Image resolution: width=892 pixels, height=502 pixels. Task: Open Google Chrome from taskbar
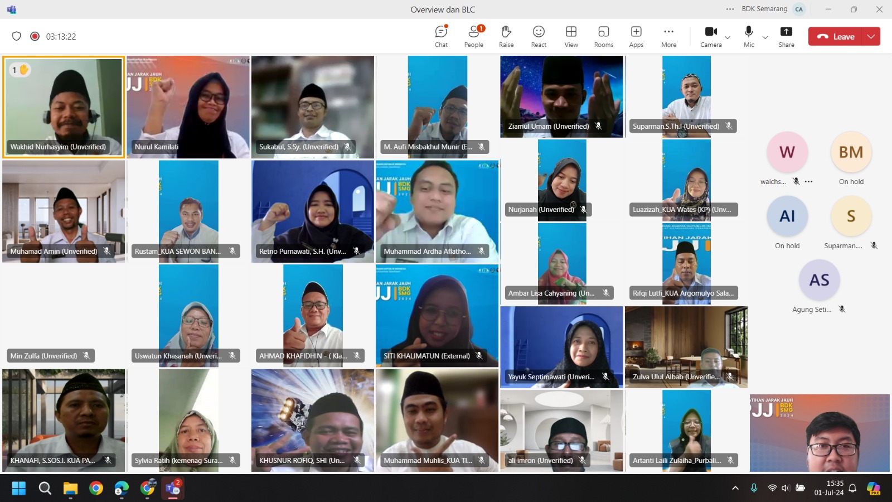point(96,489)
